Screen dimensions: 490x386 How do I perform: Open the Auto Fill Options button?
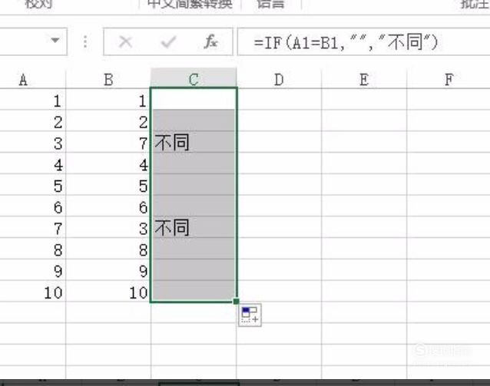[x=250, y=315]
